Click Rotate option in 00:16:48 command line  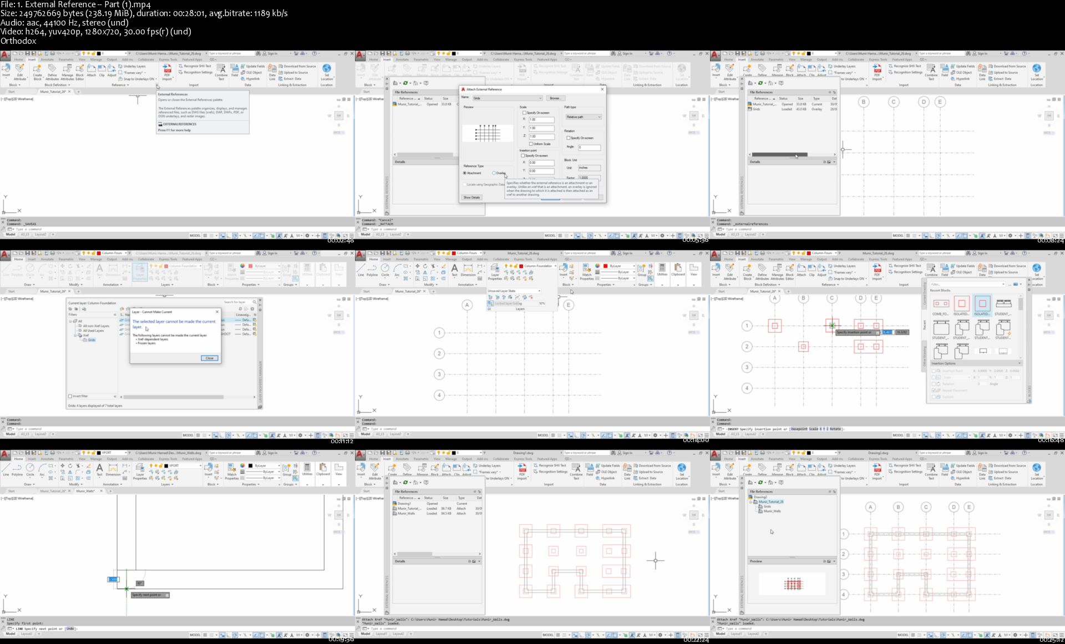coord(834,429)
